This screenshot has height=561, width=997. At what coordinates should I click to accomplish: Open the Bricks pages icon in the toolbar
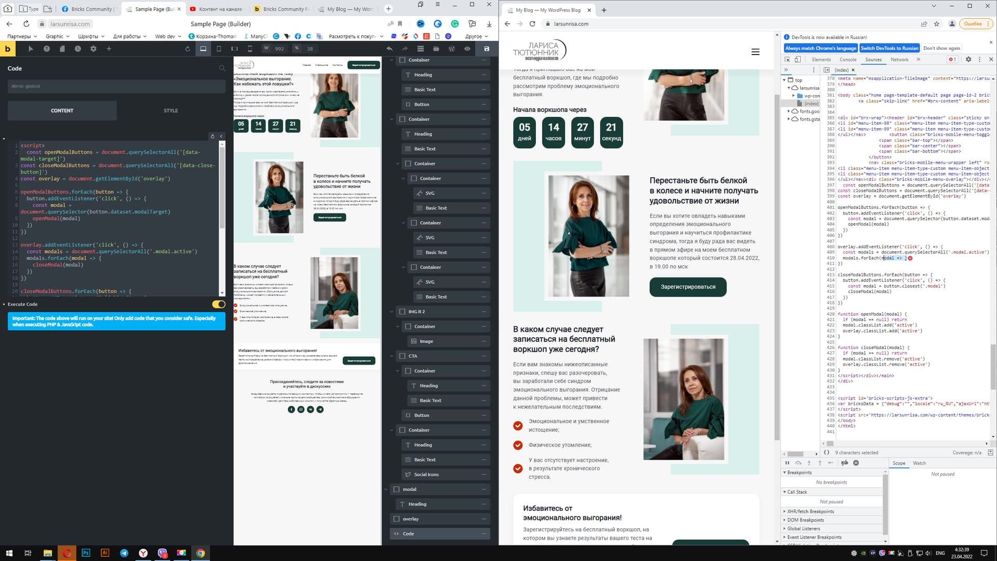point(62,49)
